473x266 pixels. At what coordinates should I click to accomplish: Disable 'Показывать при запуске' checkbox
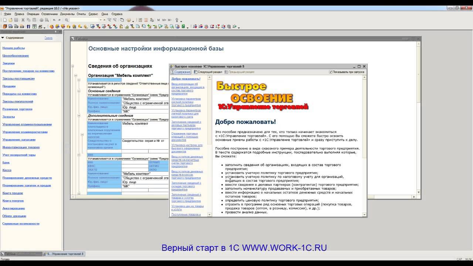[331, 72]
